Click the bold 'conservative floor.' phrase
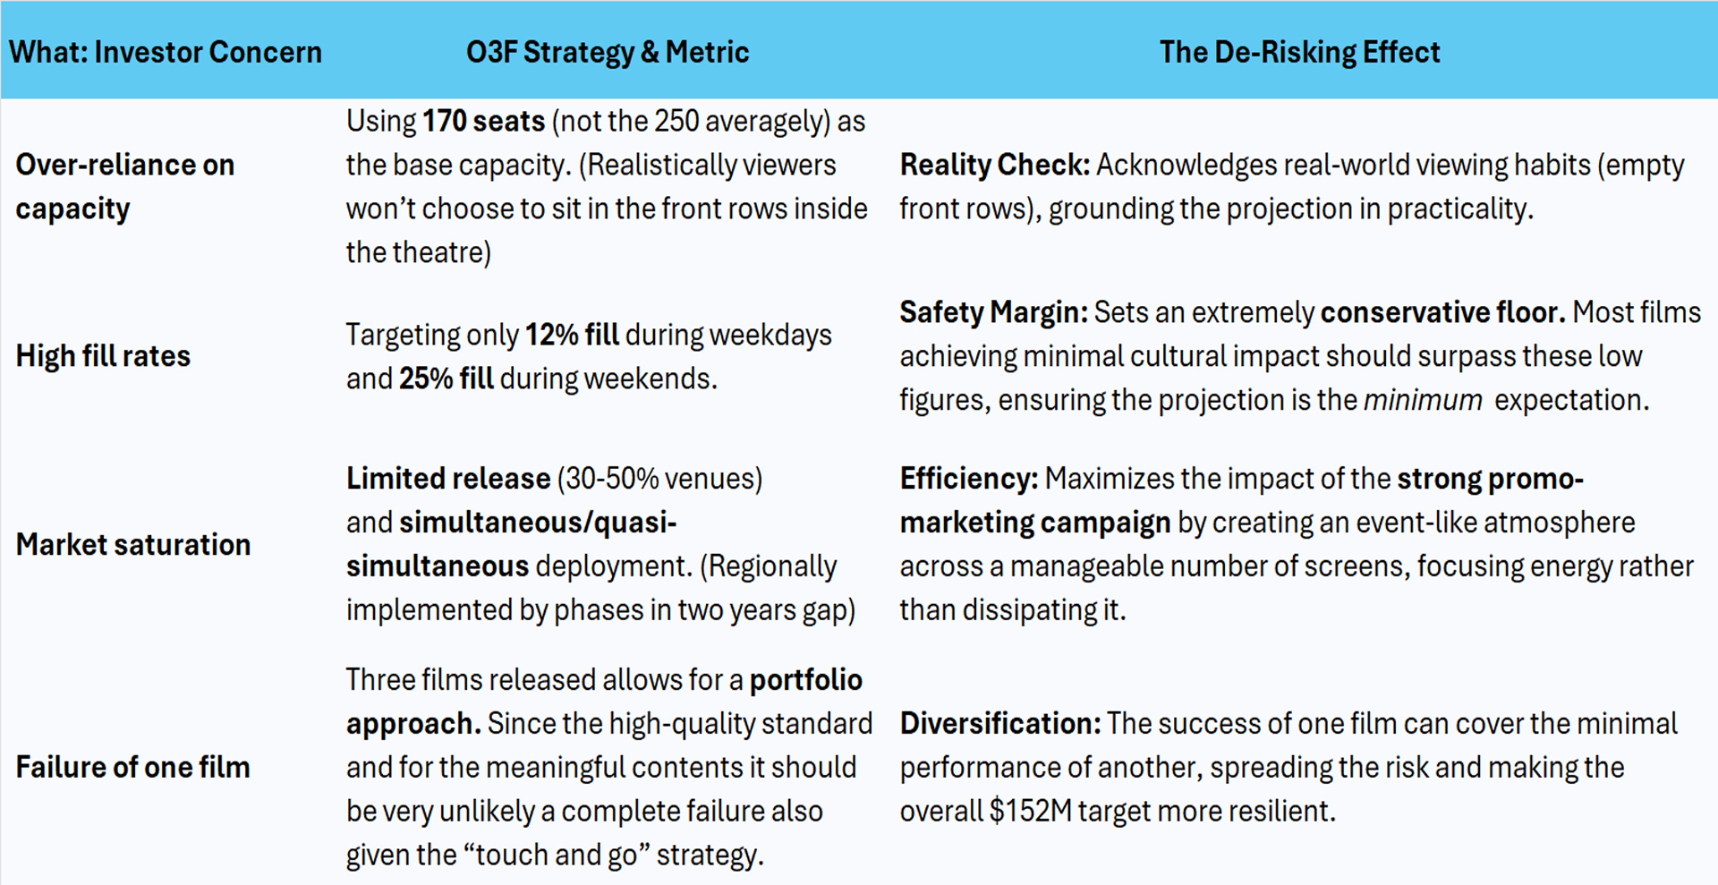The width and height of the screenshot is (1718, 885). click(x=1442, y=312)
